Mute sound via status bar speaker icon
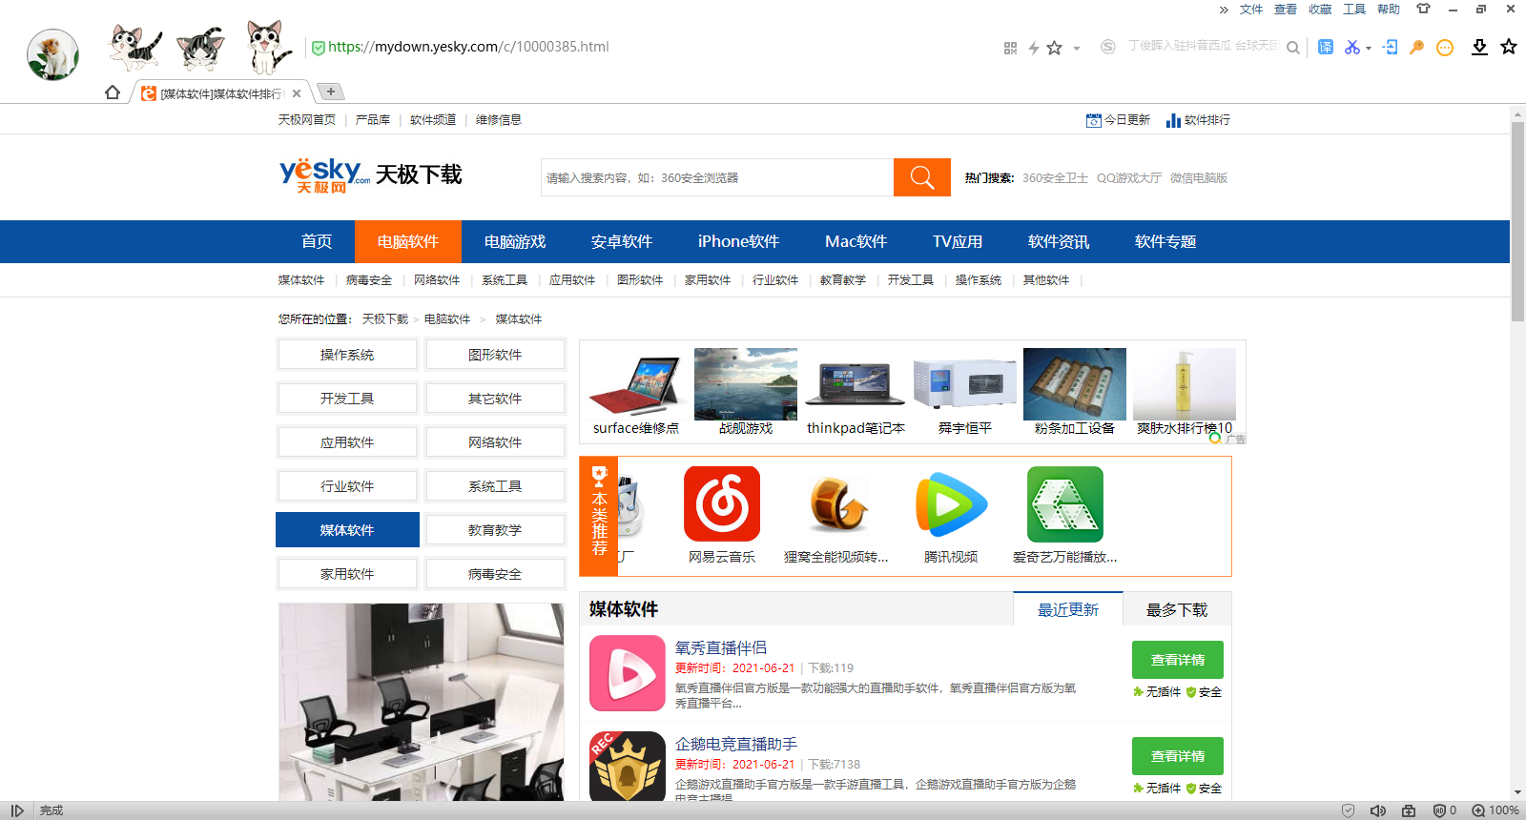 [x=1377, y=810]
